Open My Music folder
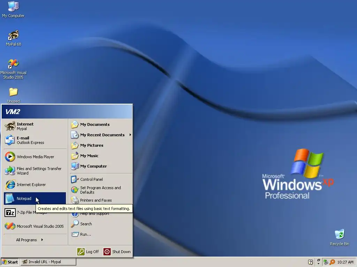357x267 pixels. [x=101, y=156]
